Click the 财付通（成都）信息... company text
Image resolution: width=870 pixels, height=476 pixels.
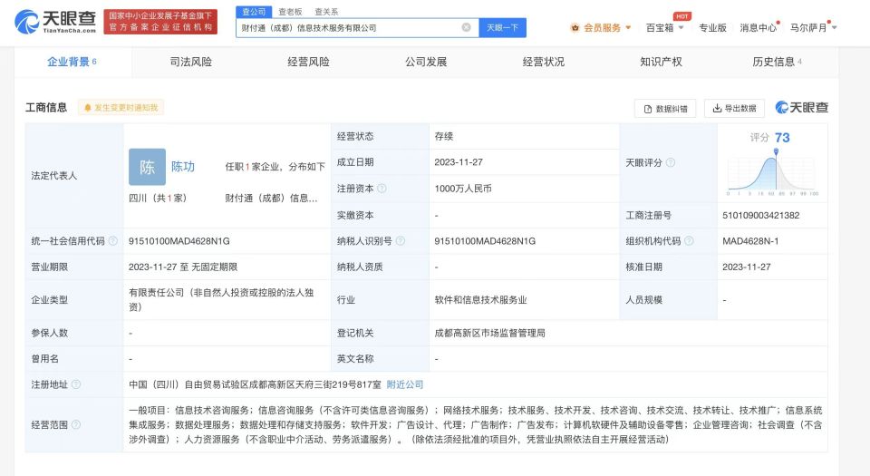coord(271,198)
